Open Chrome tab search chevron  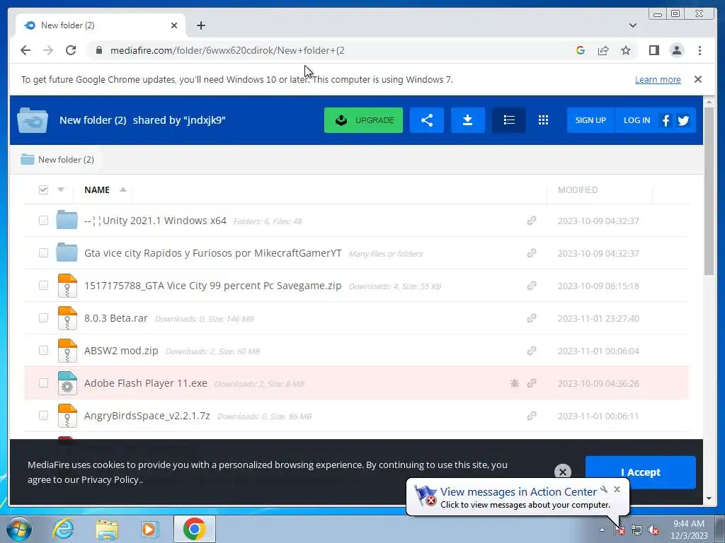[x=633, y=25]
